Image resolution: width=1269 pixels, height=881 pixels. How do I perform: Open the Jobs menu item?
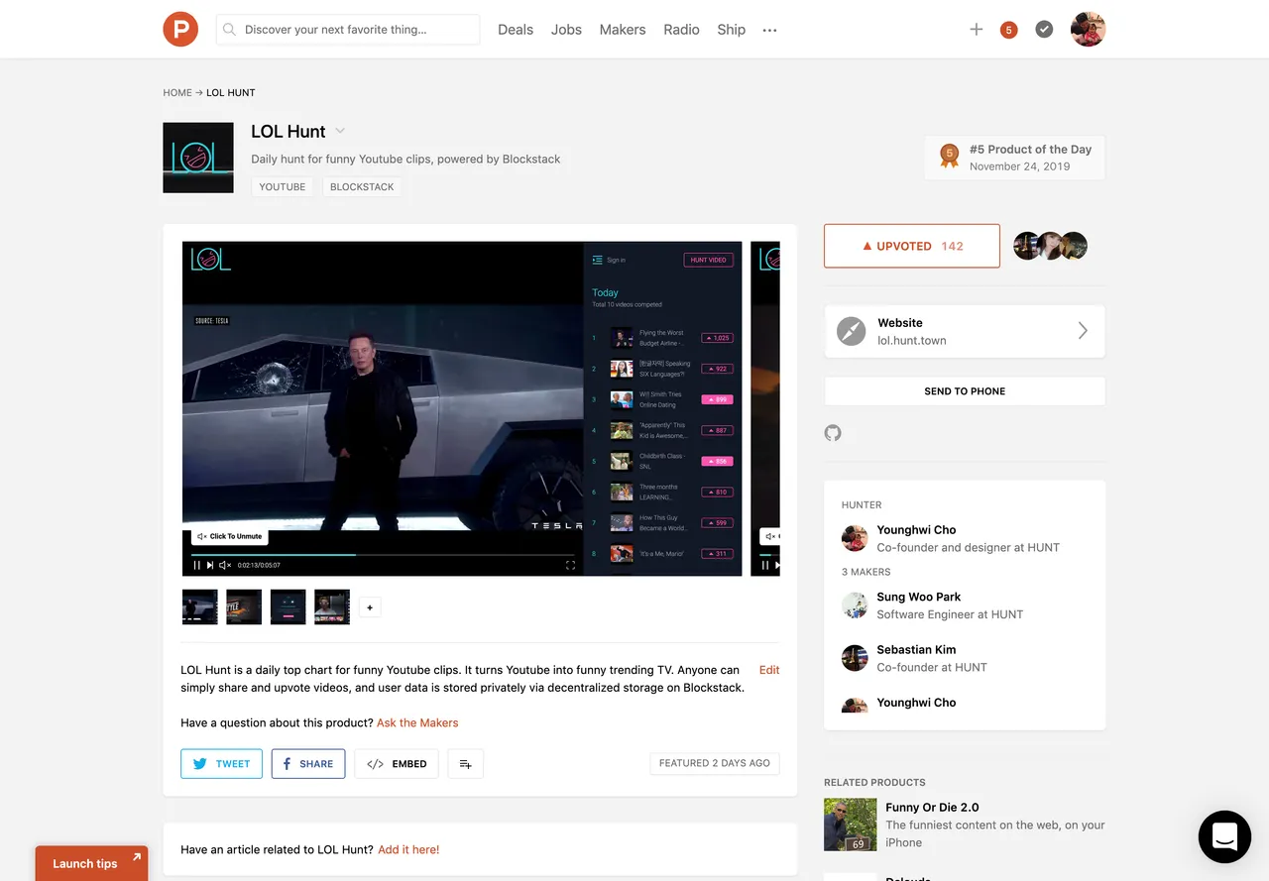pos(566,30)
